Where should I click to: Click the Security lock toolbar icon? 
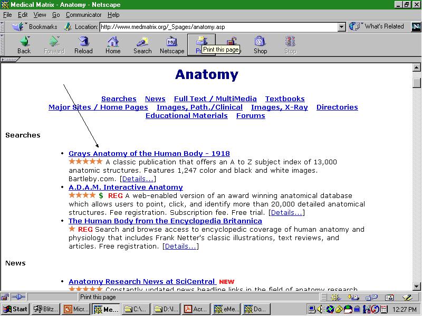[231, 42]
